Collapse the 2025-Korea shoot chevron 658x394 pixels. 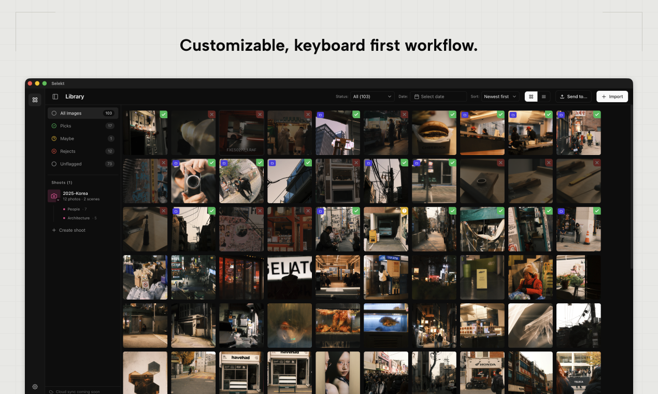tap(59, 200)
